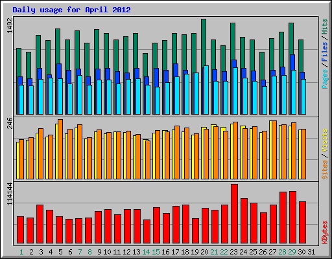Click day 31 on the x-axis
This screenshot has height=259, width=332.
[x=311, y=252]
